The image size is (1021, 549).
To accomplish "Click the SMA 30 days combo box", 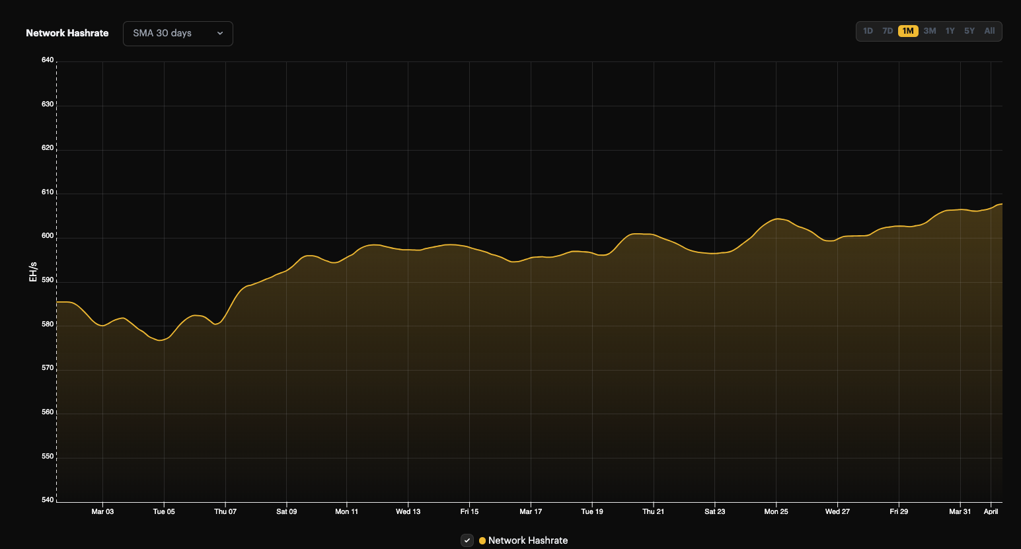I will 177,33.
